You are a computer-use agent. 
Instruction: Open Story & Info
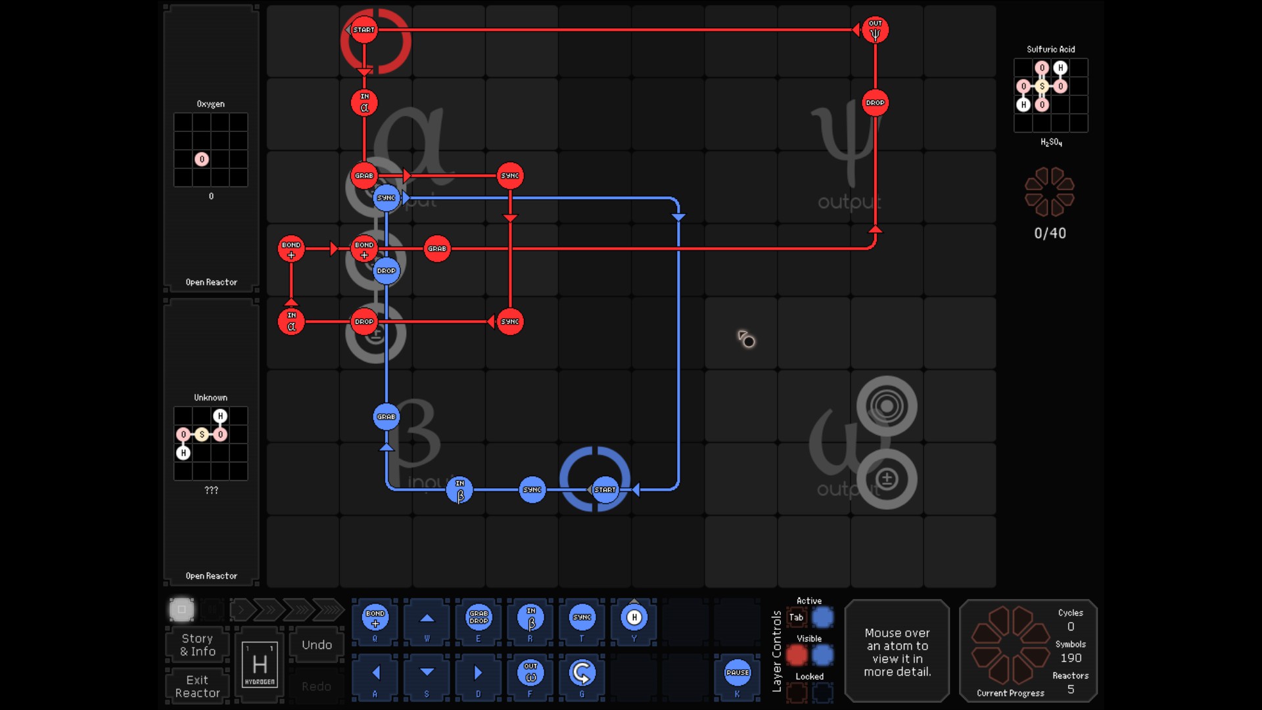tap(197, 645)
